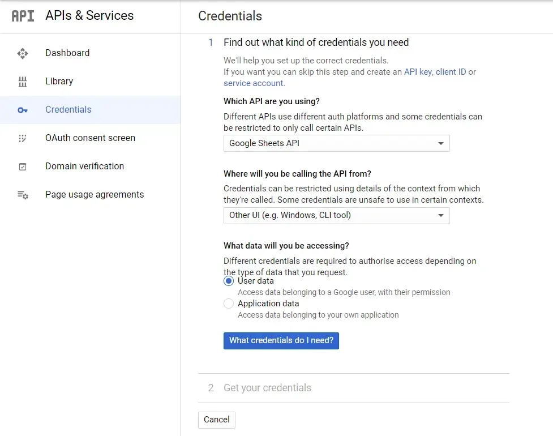The image size is (553, 436).
Task: Click 'What data will you be accessing?' label
Action: pos(286,246)
